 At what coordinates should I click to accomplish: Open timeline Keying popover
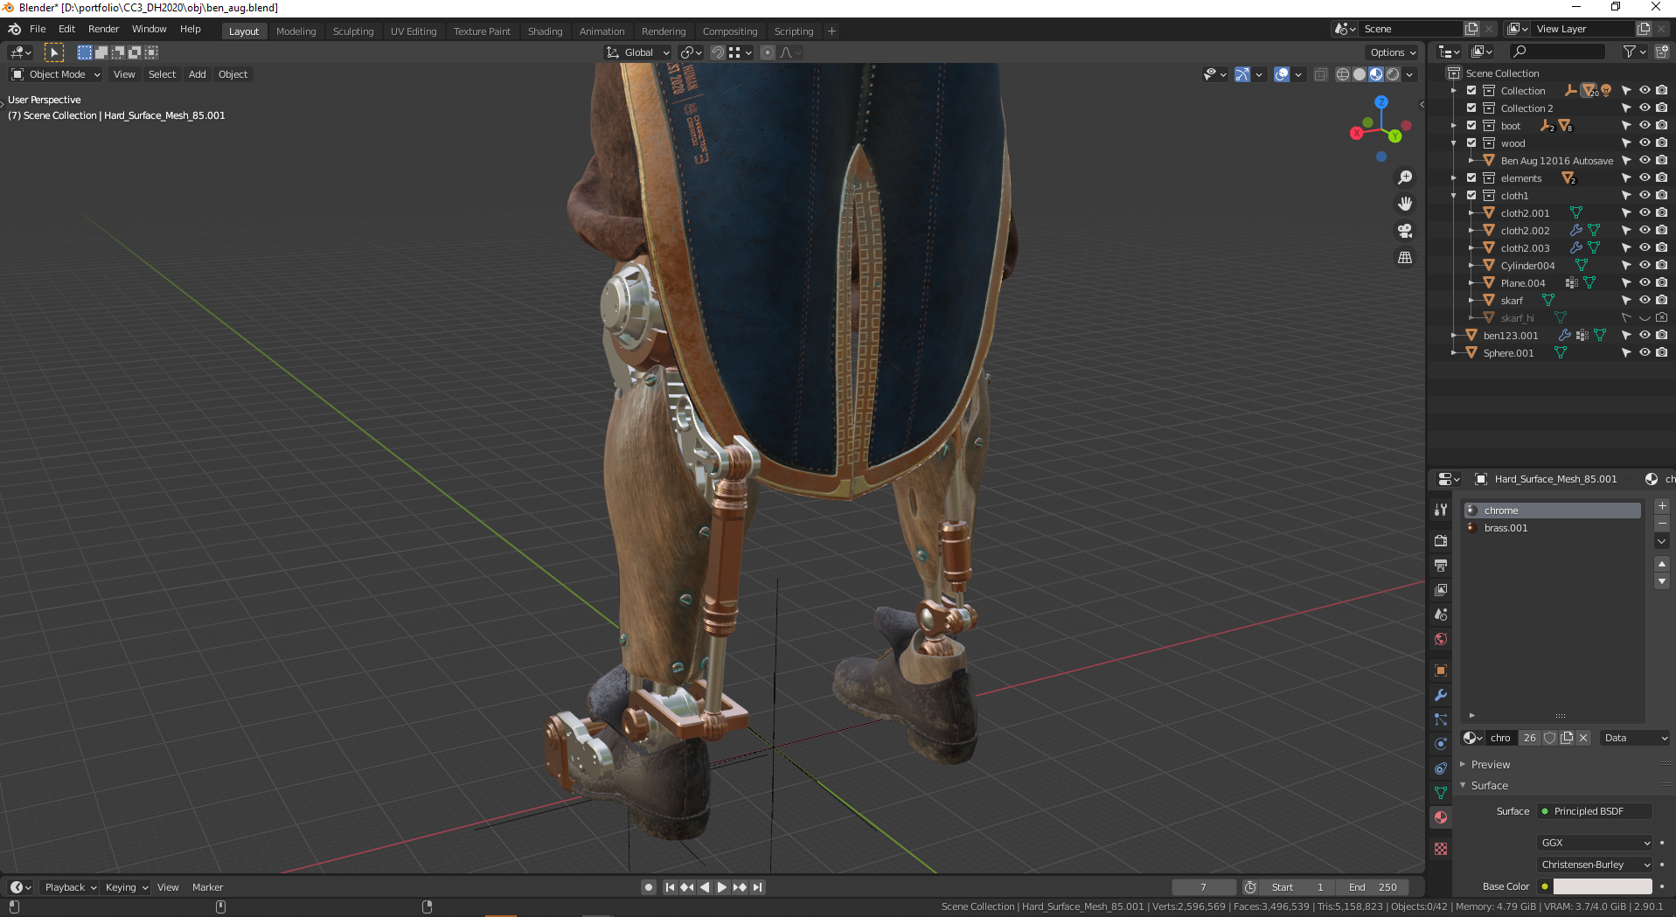click(x=127, y=887)
